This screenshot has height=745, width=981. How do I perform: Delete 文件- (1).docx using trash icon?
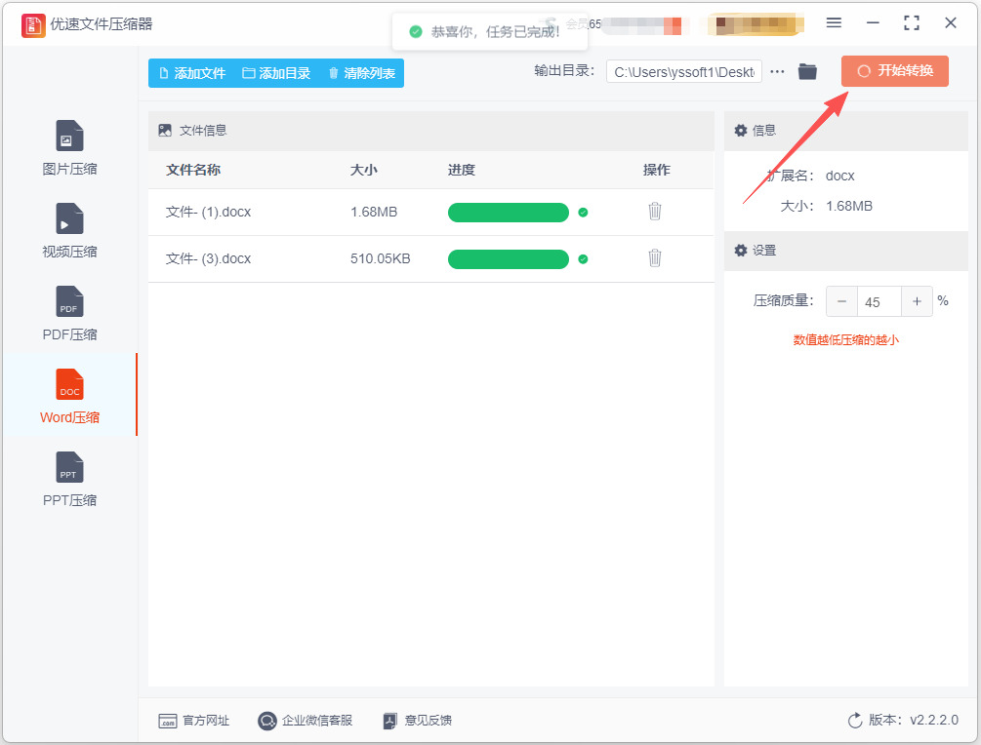point(654,212)
